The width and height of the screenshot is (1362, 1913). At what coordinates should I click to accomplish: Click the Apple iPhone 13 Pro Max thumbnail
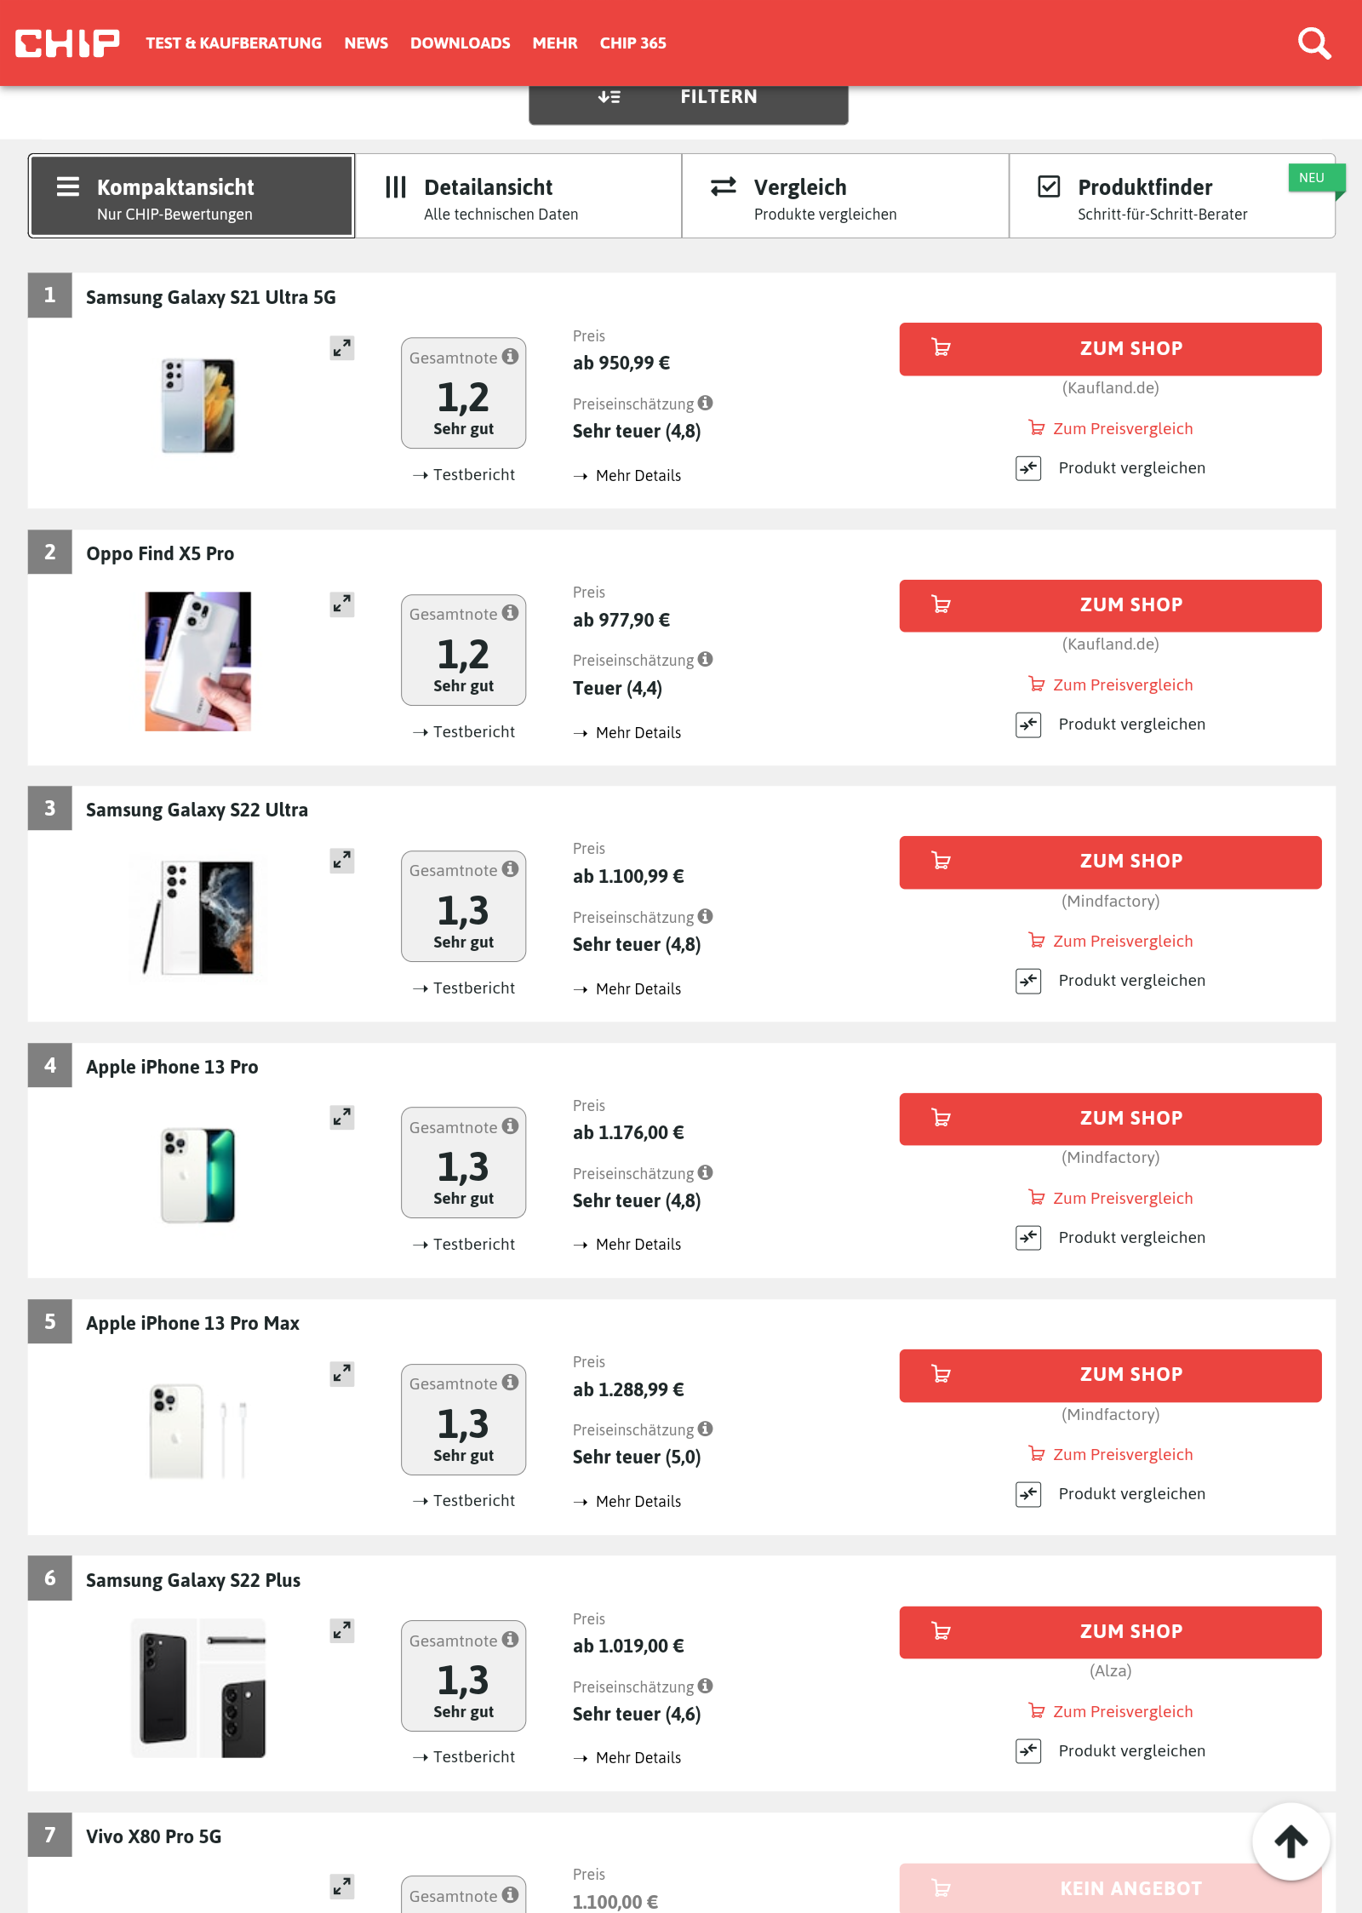click(x=198, y=1431)
